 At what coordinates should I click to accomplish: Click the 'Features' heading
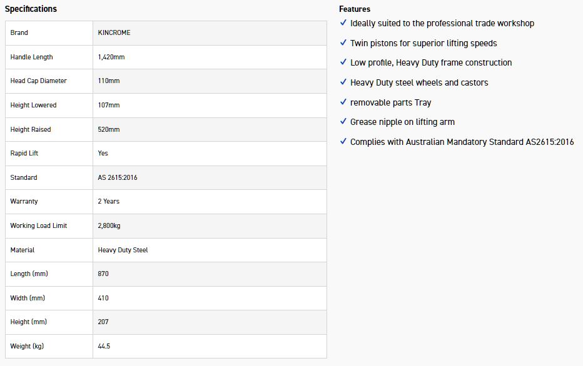355,9
